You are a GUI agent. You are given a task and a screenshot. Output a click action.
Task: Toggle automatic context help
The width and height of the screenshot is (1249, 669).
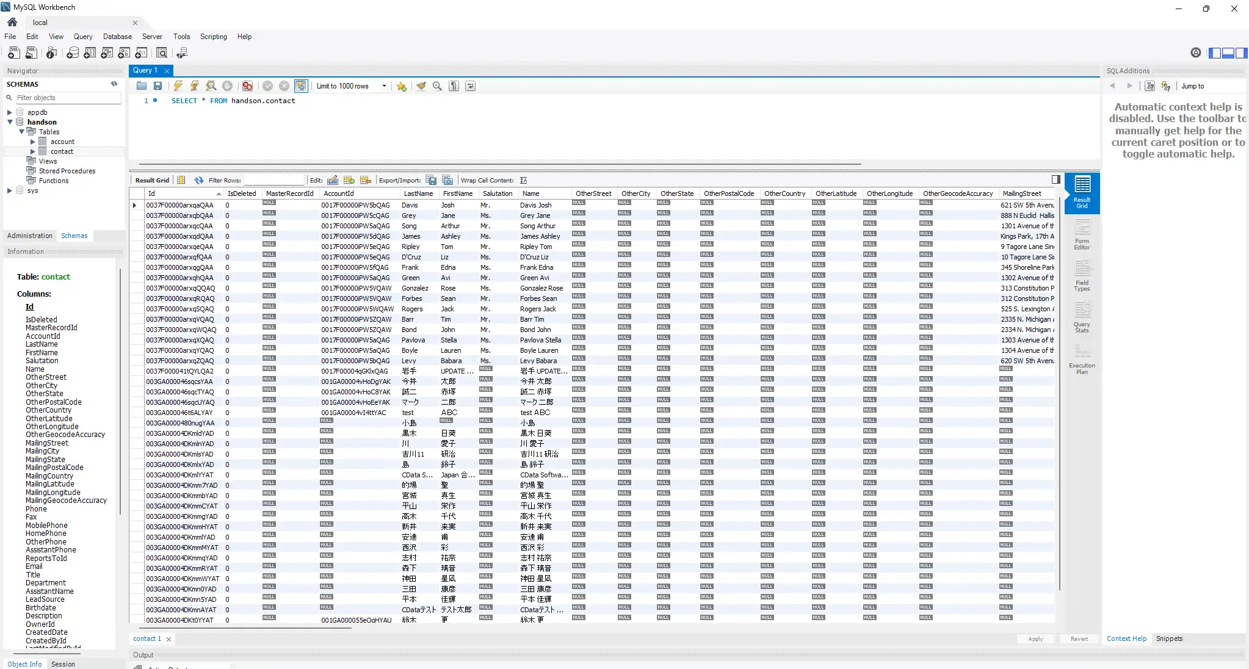point(1166,86)
